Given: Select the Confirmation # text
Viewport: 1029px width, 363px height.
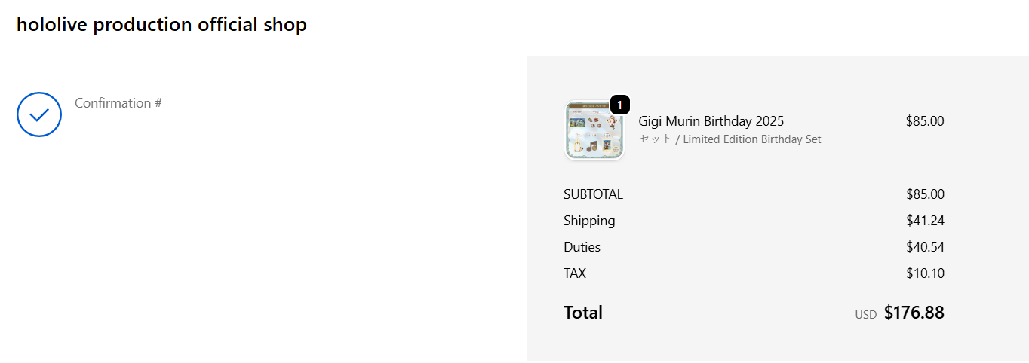Looking at the screenshot, I should click(118, 103).
